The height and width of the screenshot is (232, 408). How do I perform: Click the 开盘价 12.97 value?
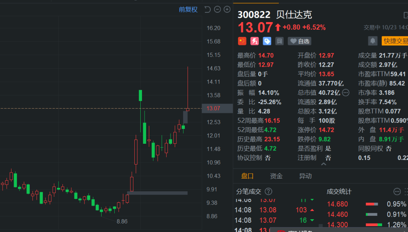coord(326,55)
